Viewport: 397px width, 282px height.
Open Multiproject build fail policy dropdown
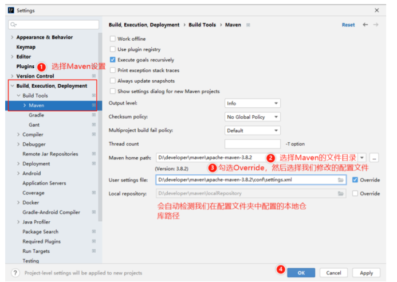pos(253,131)
